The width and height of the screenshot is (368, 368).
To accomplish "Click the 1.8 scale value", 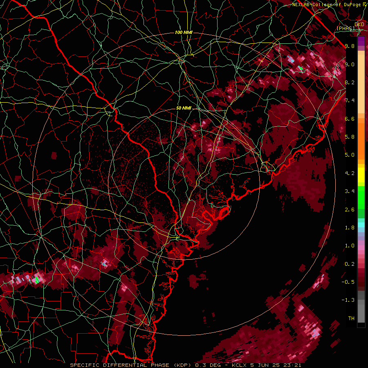I will coord(350,228).
